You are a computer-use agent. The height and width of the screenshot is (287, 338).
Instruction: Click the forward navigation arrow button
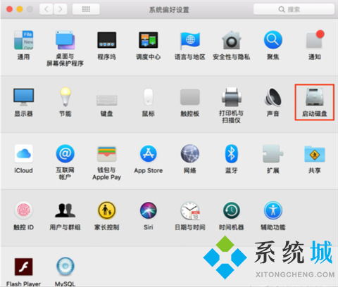pyautogui.click(x=60, y=9)
